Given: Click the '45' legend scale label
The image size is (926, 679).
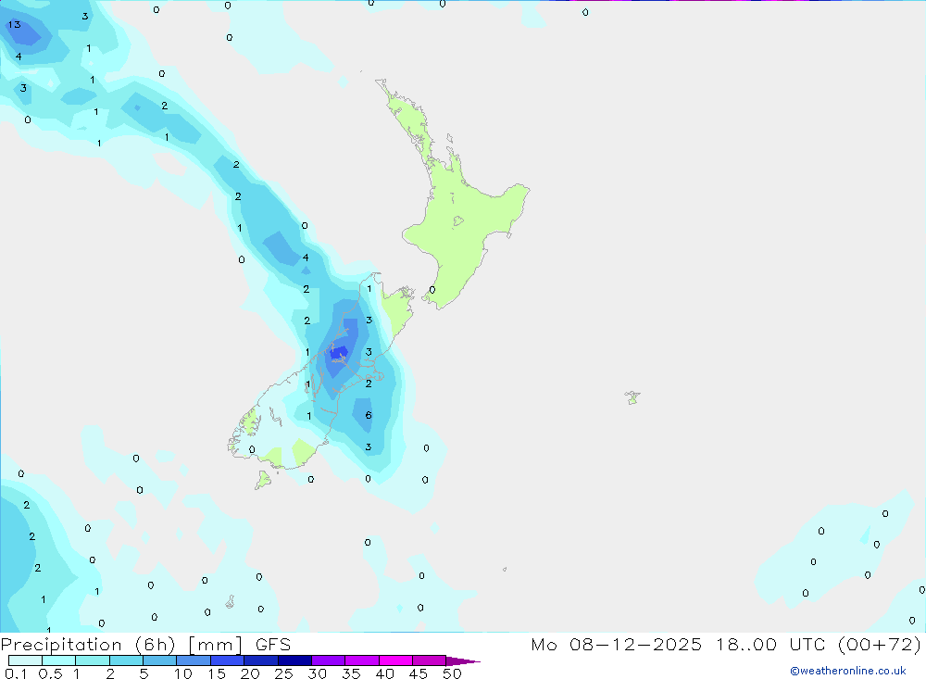Looking at the screenshot, I should coord(419,673).
